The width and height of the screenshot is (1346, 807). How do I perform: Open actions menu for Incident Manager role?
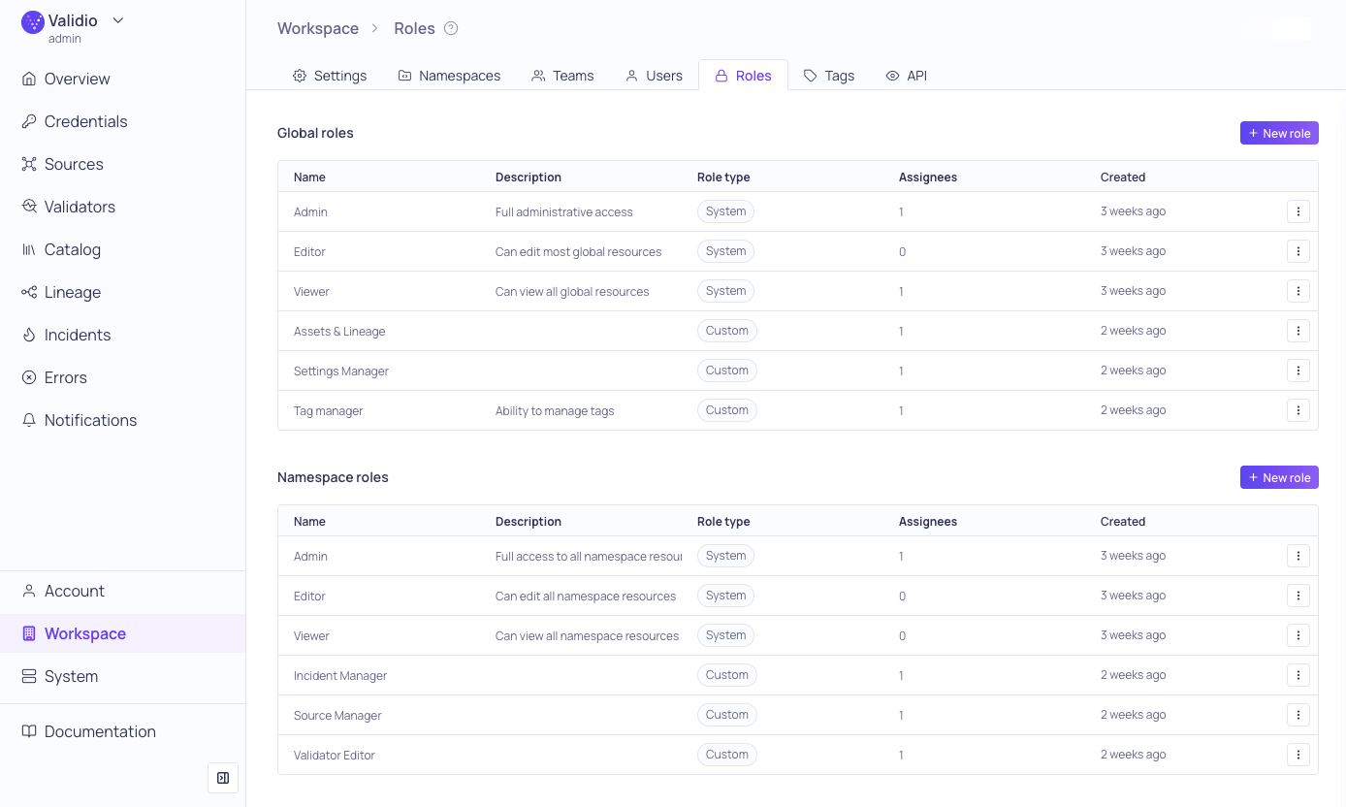1298,675
